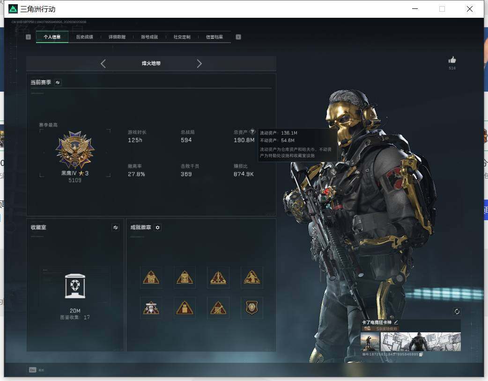The width and height of the screenshot is (488, 381).
Task: Click the 收藏室 section heading
Action: (38, 228)
